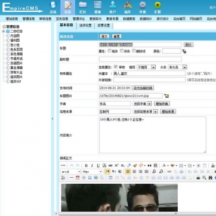Align text left in the editor
This screenshot has width=216, height=216.
[128, 171]
